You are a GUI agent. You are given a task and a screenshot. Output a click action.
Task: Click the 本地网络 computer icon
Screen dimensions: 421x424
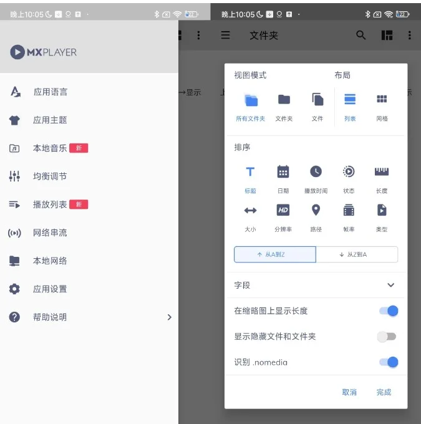[14, 261]
